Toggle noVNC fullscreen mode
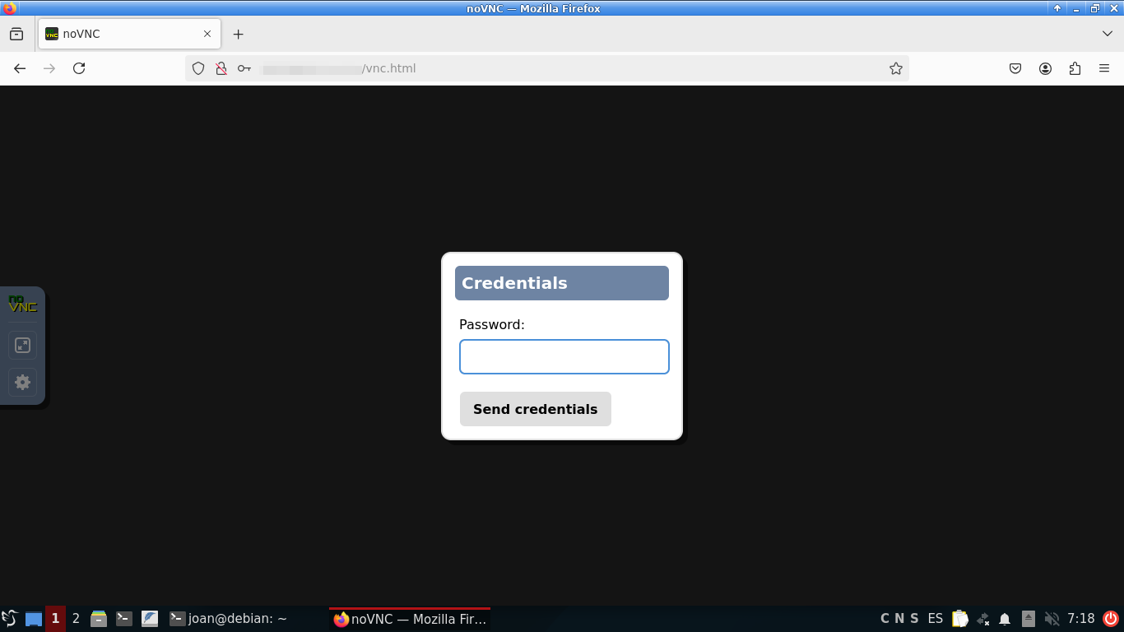The width and height of the screenshot is (1124, 632). [x=22, y=346]
